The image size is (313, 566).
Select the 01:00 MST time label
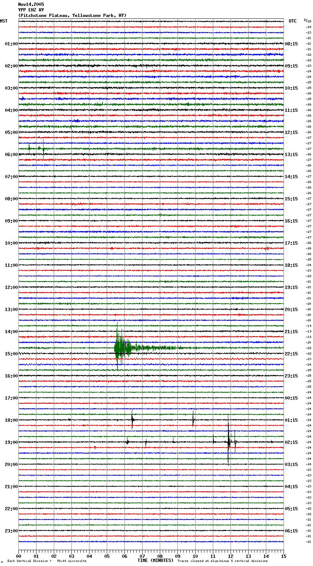click(11, 44)
